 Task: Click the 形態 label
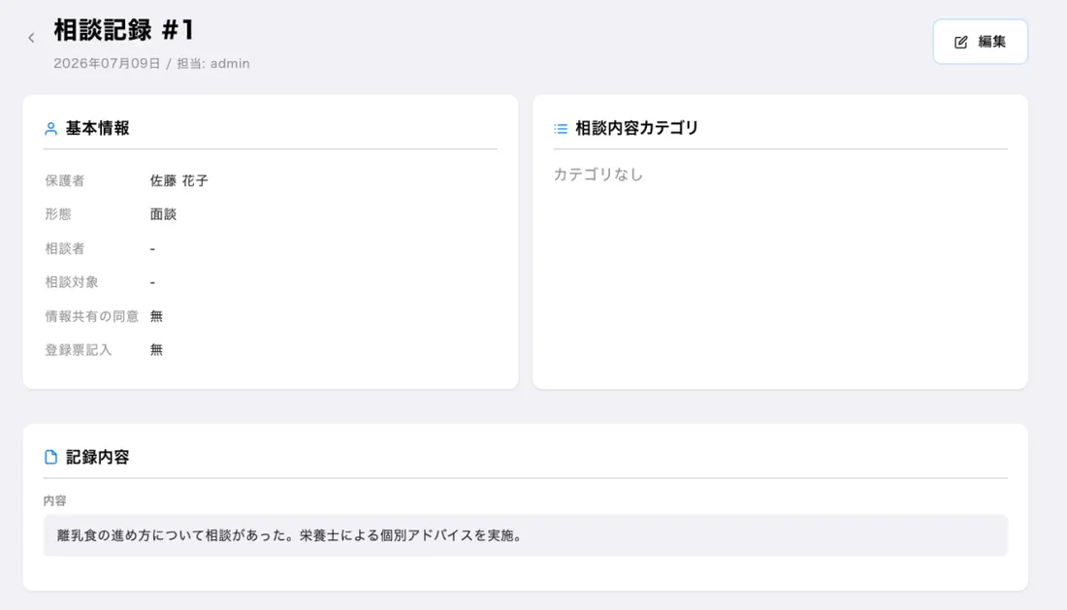coord(58,214)
